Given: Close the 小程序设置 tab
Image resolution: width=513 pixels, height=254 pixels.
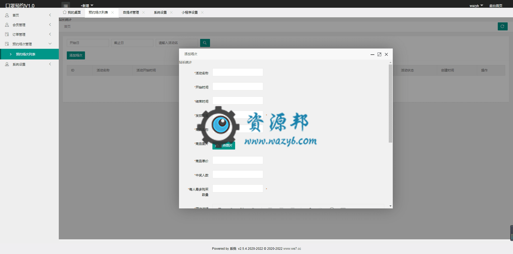Looking at the screenshot, I should point(202,13).
